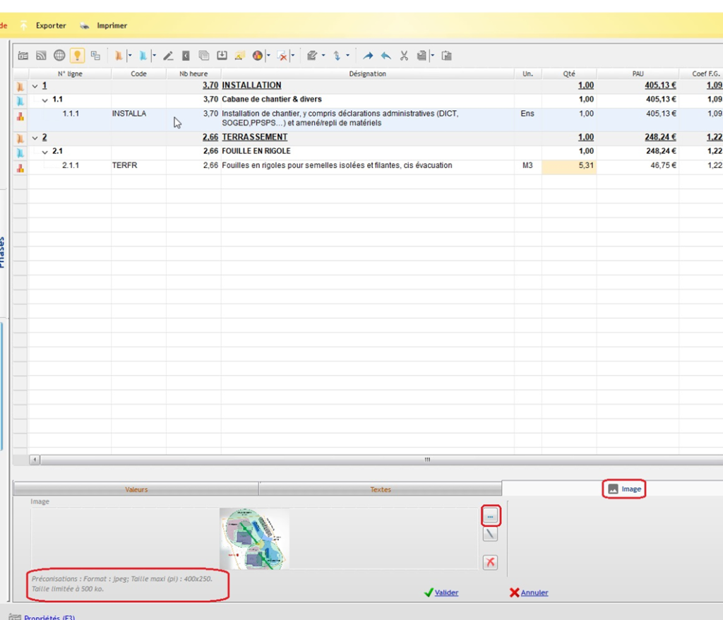Switch to the Valeurs tab
723x620 pixels.
pos(136,489)
